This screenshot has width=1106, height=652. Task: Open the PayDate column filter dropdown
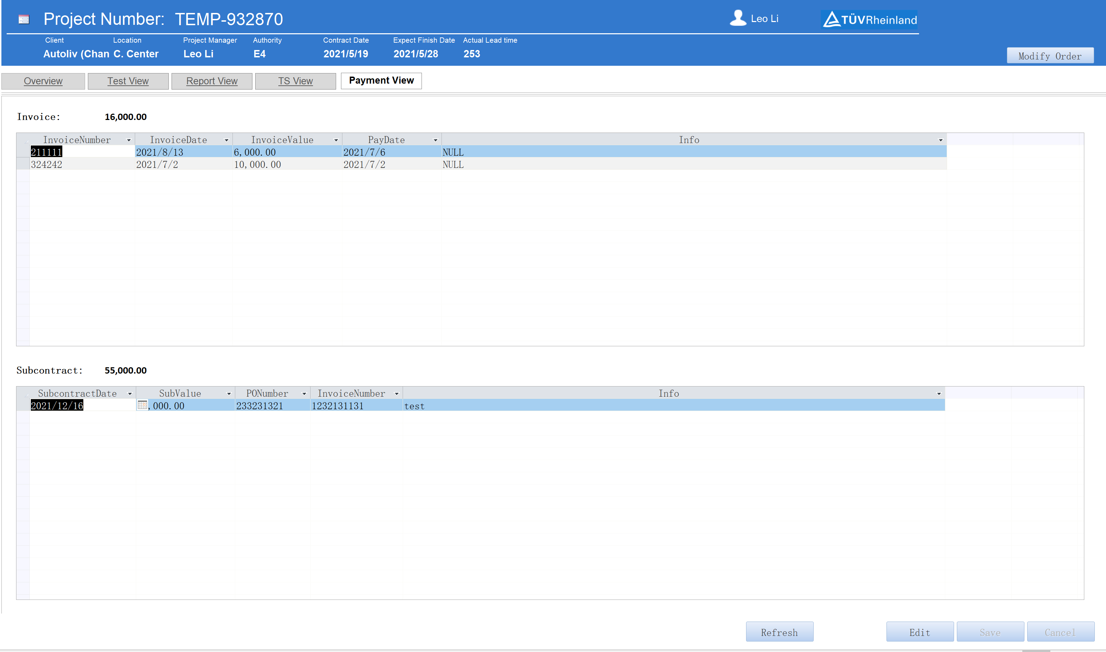point(436,140)
